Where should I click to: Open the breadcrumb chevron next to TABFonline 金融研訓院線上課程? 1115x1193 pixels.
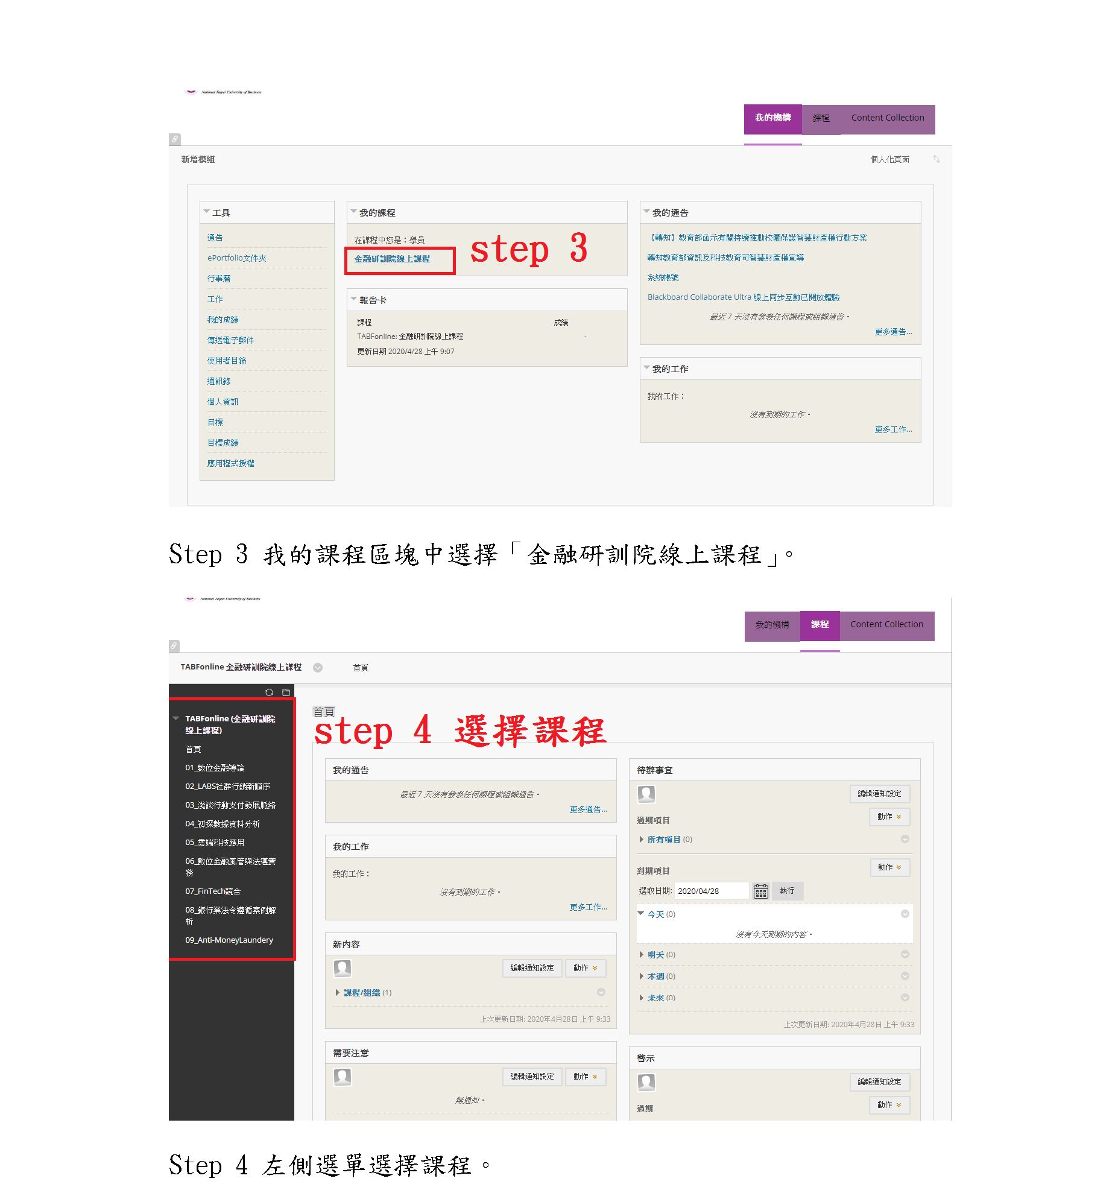point(318,668)
